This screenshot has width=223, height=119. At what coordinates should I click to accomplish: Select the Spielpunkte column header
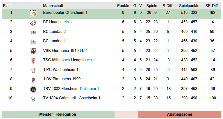point(189,6)
